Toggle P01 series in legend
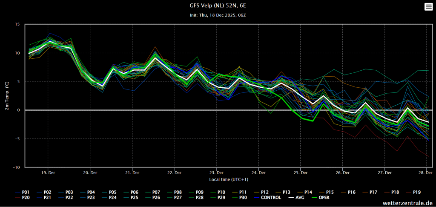Viewport: 436px width, 207px height. (22, 192)
